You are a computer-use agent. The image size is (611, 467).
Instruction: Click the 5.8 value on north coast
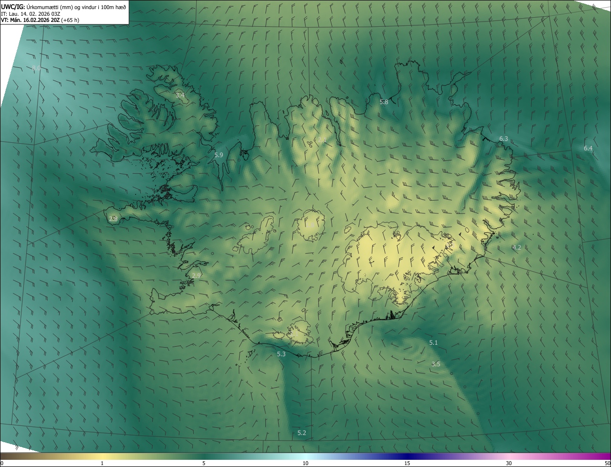[x=384, y=102]
